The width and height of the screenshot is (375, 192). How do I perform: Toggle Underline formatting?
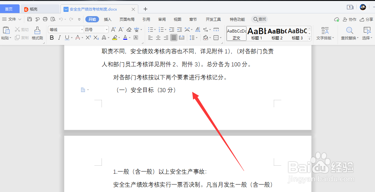(67, 38)
